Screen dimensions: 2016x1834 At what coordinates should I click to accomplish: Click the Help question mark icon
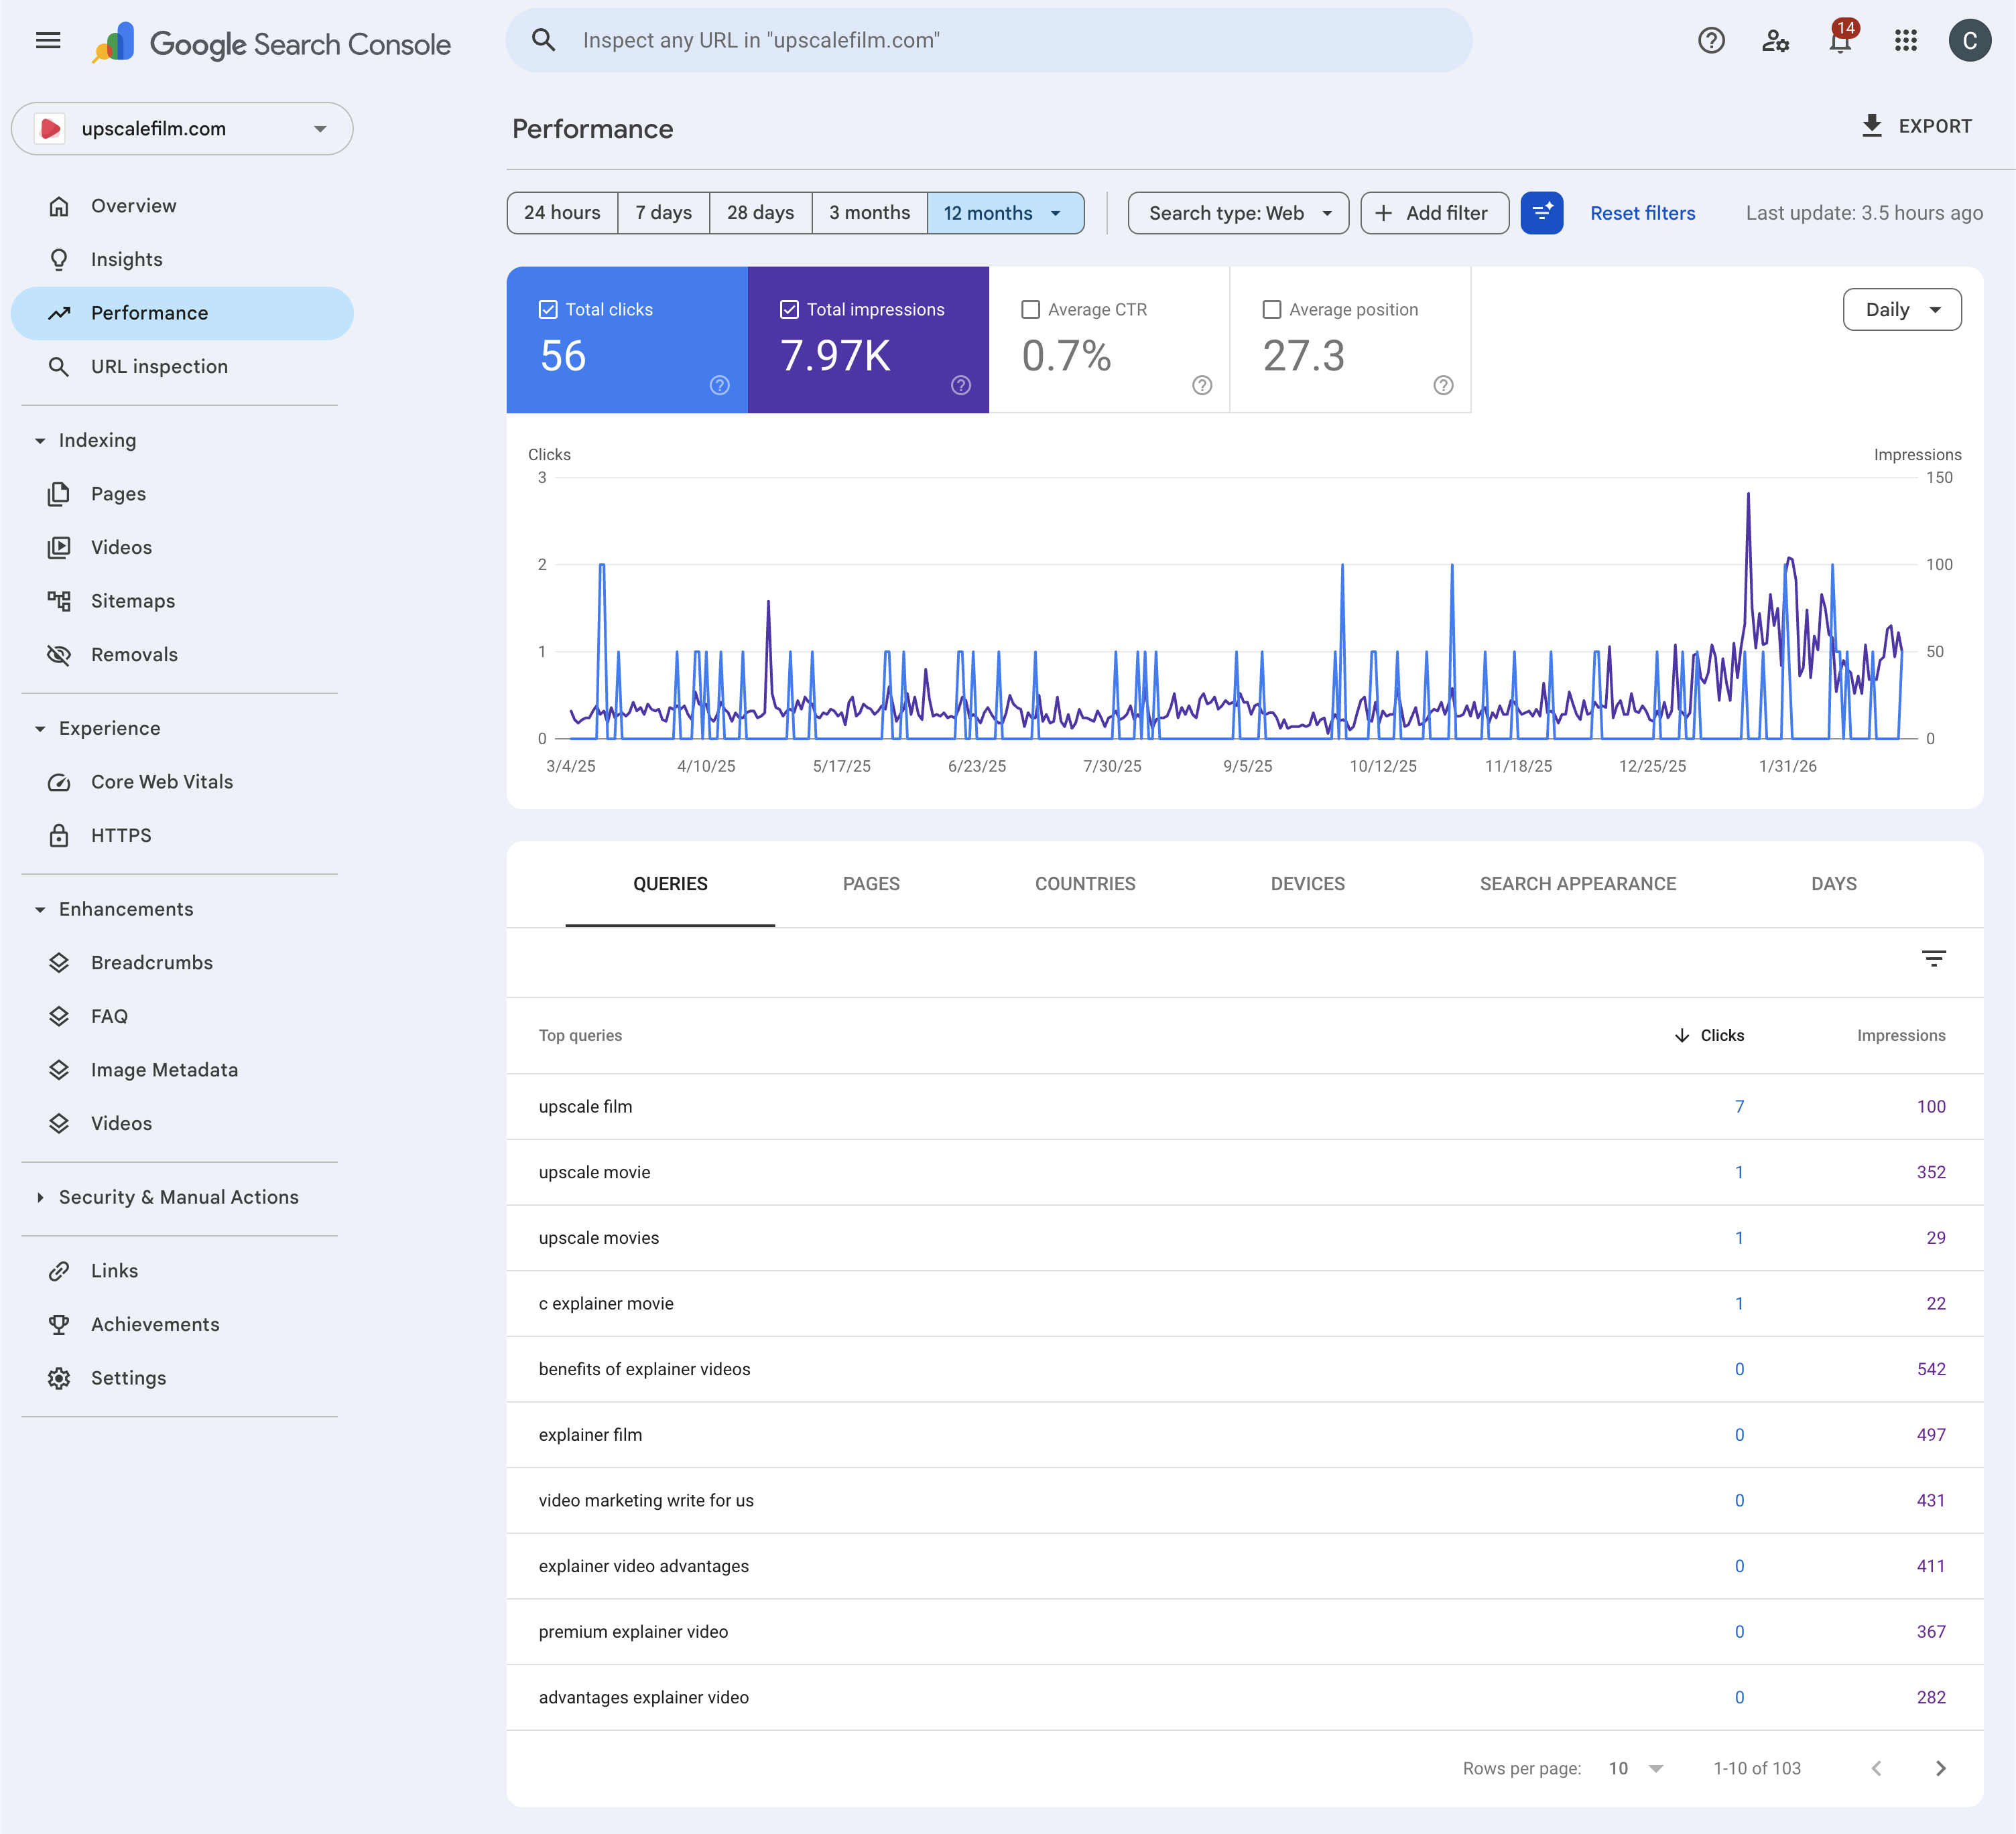coord(1711,41)
